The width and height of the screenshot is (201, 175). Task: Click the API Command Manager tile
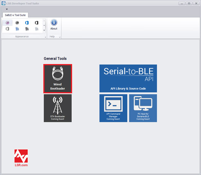pyautogui.click(x=113, y=108)
